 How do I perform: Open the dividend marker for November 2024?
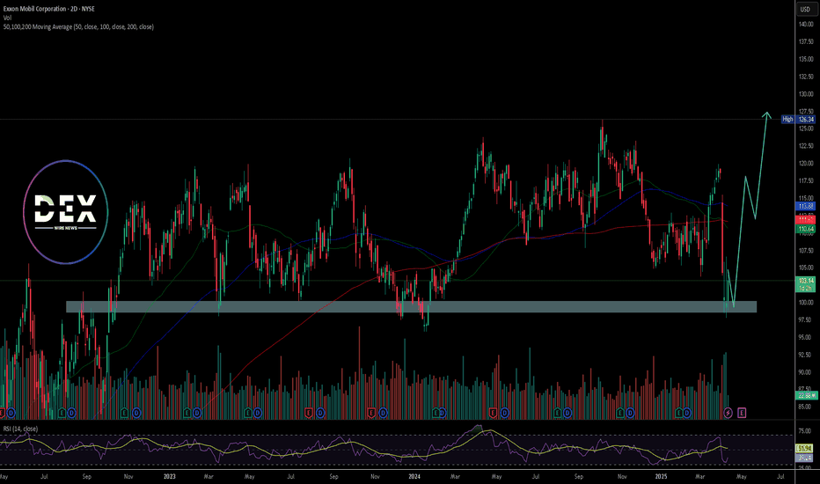pos(630,413)
